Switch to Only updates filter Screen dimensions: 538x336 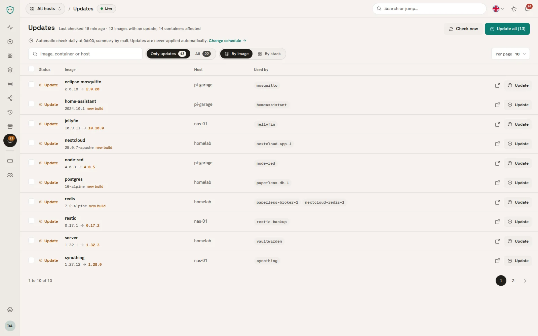[168, 54]
